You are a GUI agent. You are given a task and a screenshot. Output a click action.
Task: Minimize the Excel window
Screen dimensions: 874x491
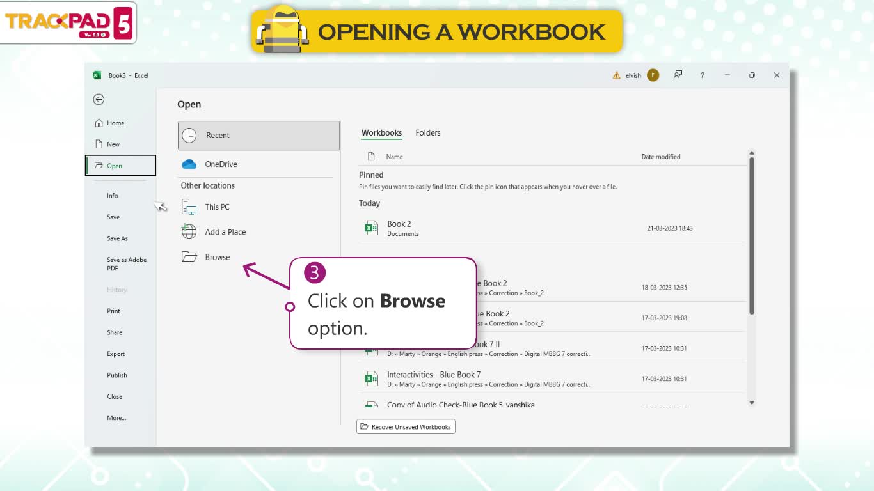coord(727,75)
